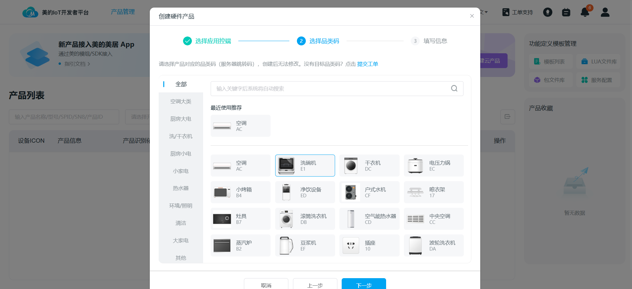The image size is (632, 289).
Task: Pick the central air conditioner CC icon
Action: click(415, 219)
